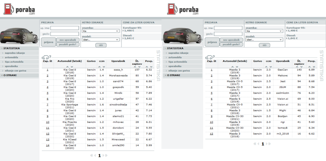The width and height of the screenshot is (326, 161).
Task: Click the poraba.com fuel pump logo on the Kia results page
Action: pyautogui.click(x=19, y=9)
